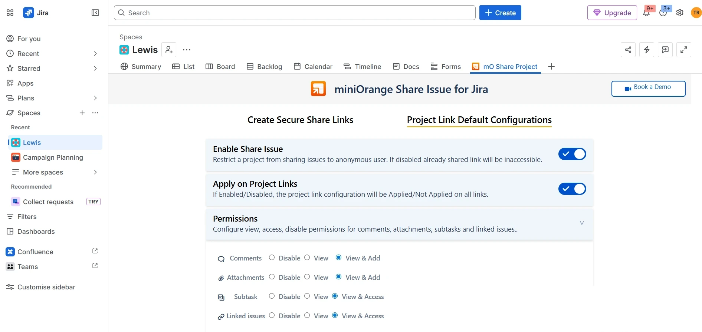Click the Campaign Planning space icon
This screenshot has width=702, height=332.
16,157
